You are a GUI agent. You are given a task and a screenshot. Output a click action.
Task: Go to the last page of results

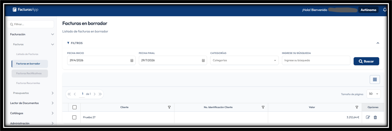click(100, 94)
